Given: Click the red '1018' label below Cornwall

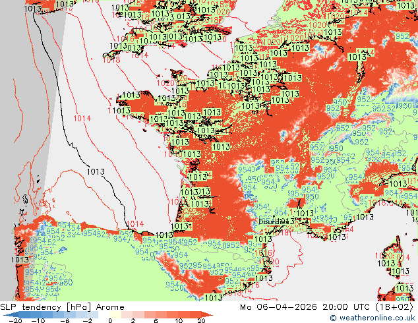Looking at the screenshot, I should (x=111, y=59).
